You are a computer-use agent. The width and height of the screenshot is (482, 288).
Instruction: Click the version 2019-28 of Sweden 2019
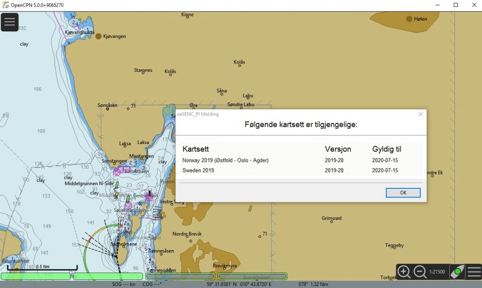pos(334,170)
